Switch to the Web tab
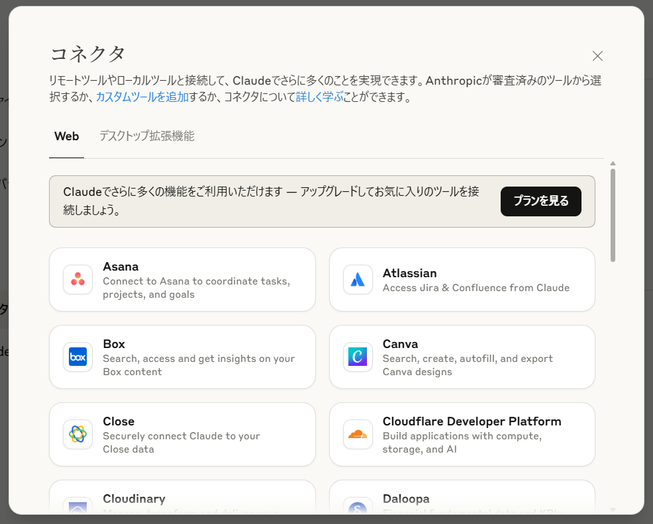 point(66,137)
